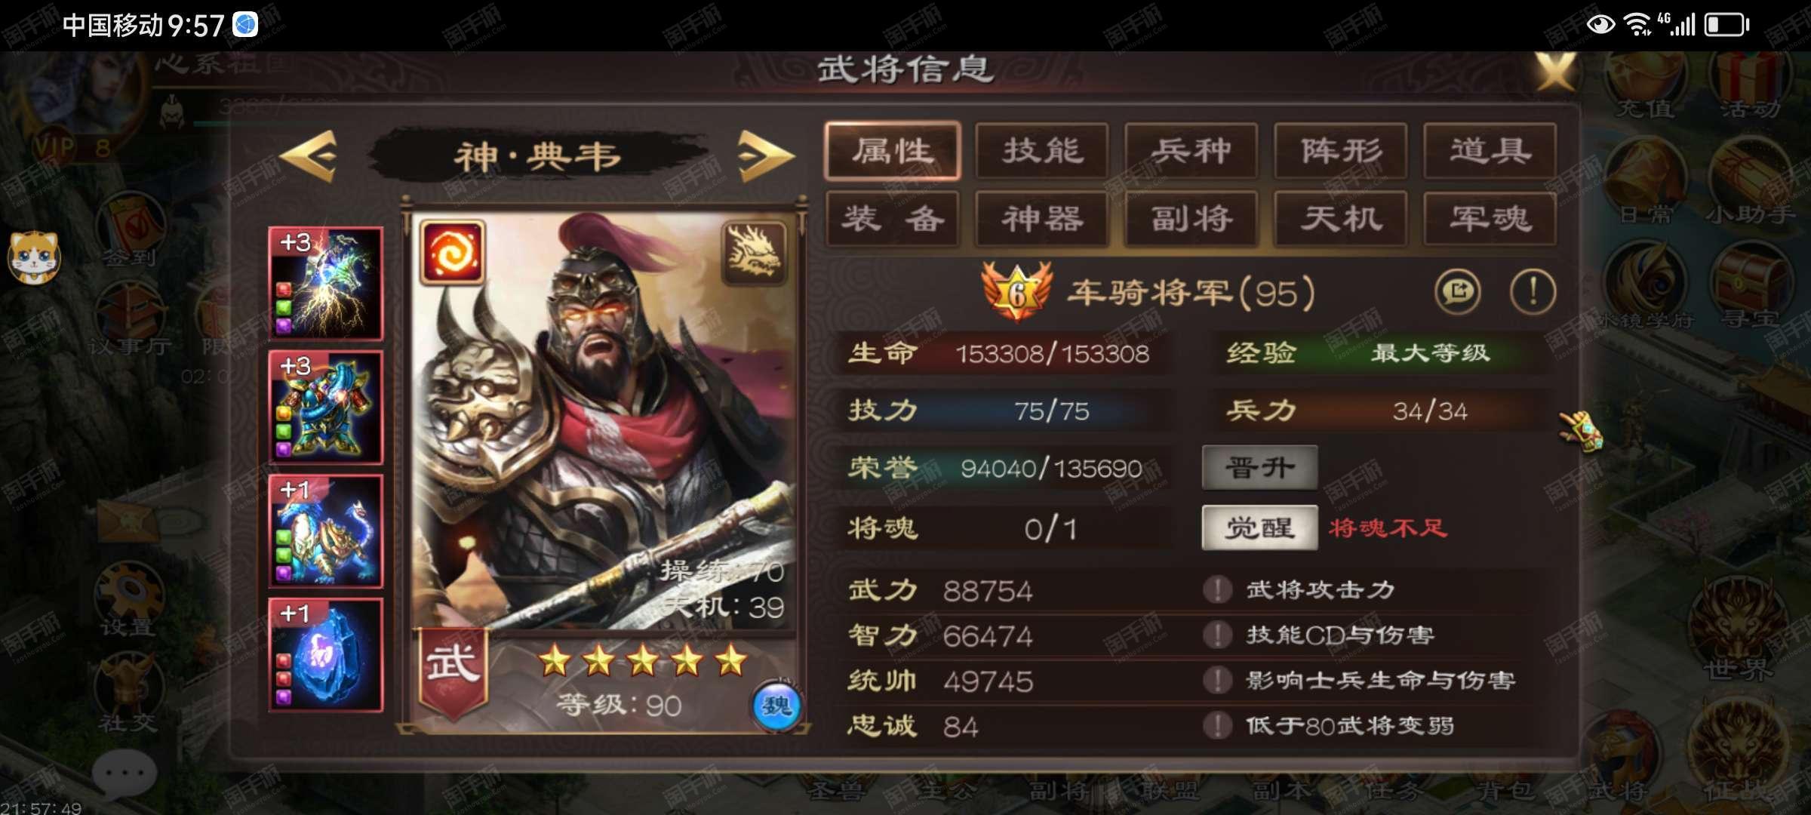This screenshot has height=815, width=1811.
Task: Select the lightning weapon equipment slot
Action: (326, 283)
